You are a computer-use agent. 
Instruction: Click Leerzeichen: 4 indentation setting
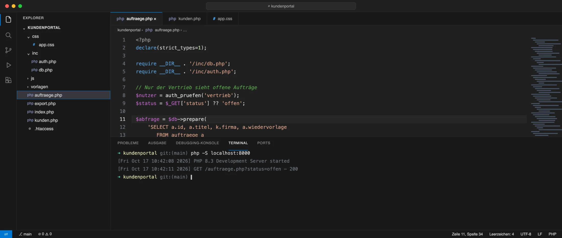(x=501, y=234)
